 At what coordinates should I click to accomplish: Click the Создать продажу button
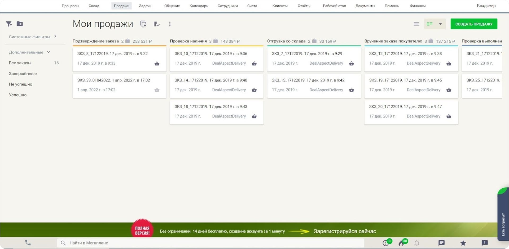point(474,24)
